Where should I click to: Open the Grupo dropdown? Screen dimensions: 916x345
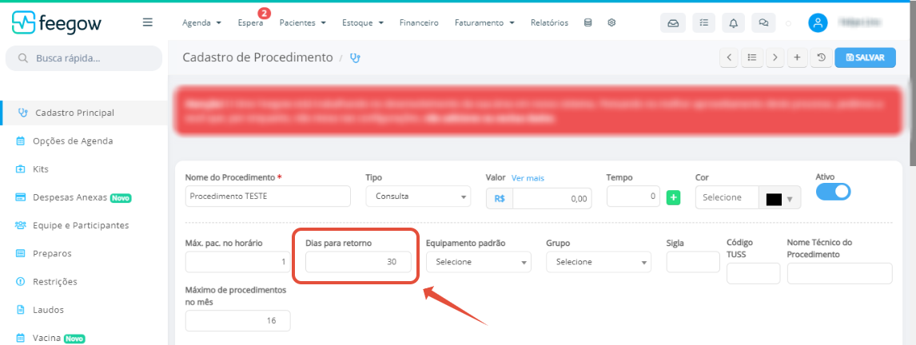599,262
